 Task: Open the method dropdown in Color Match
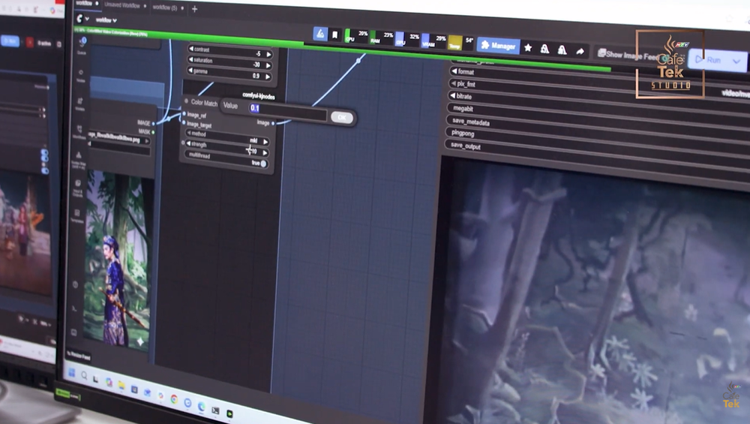click(x=225, y=134)
